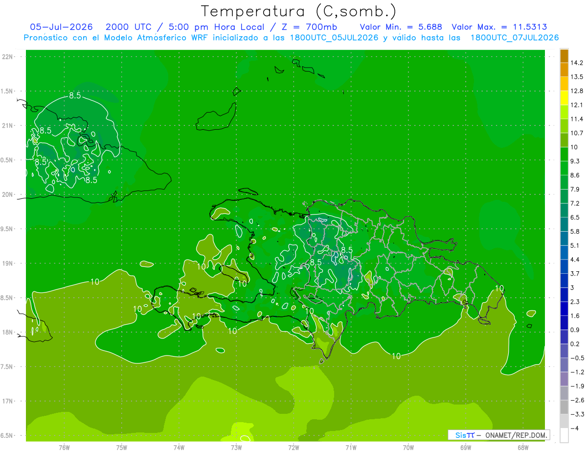Click the '74W' longitude axis label

(x=179, y=447)
